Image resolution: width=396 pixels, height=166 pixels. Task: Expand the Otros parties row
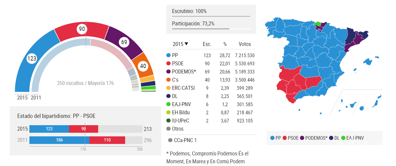pos(178,129)
